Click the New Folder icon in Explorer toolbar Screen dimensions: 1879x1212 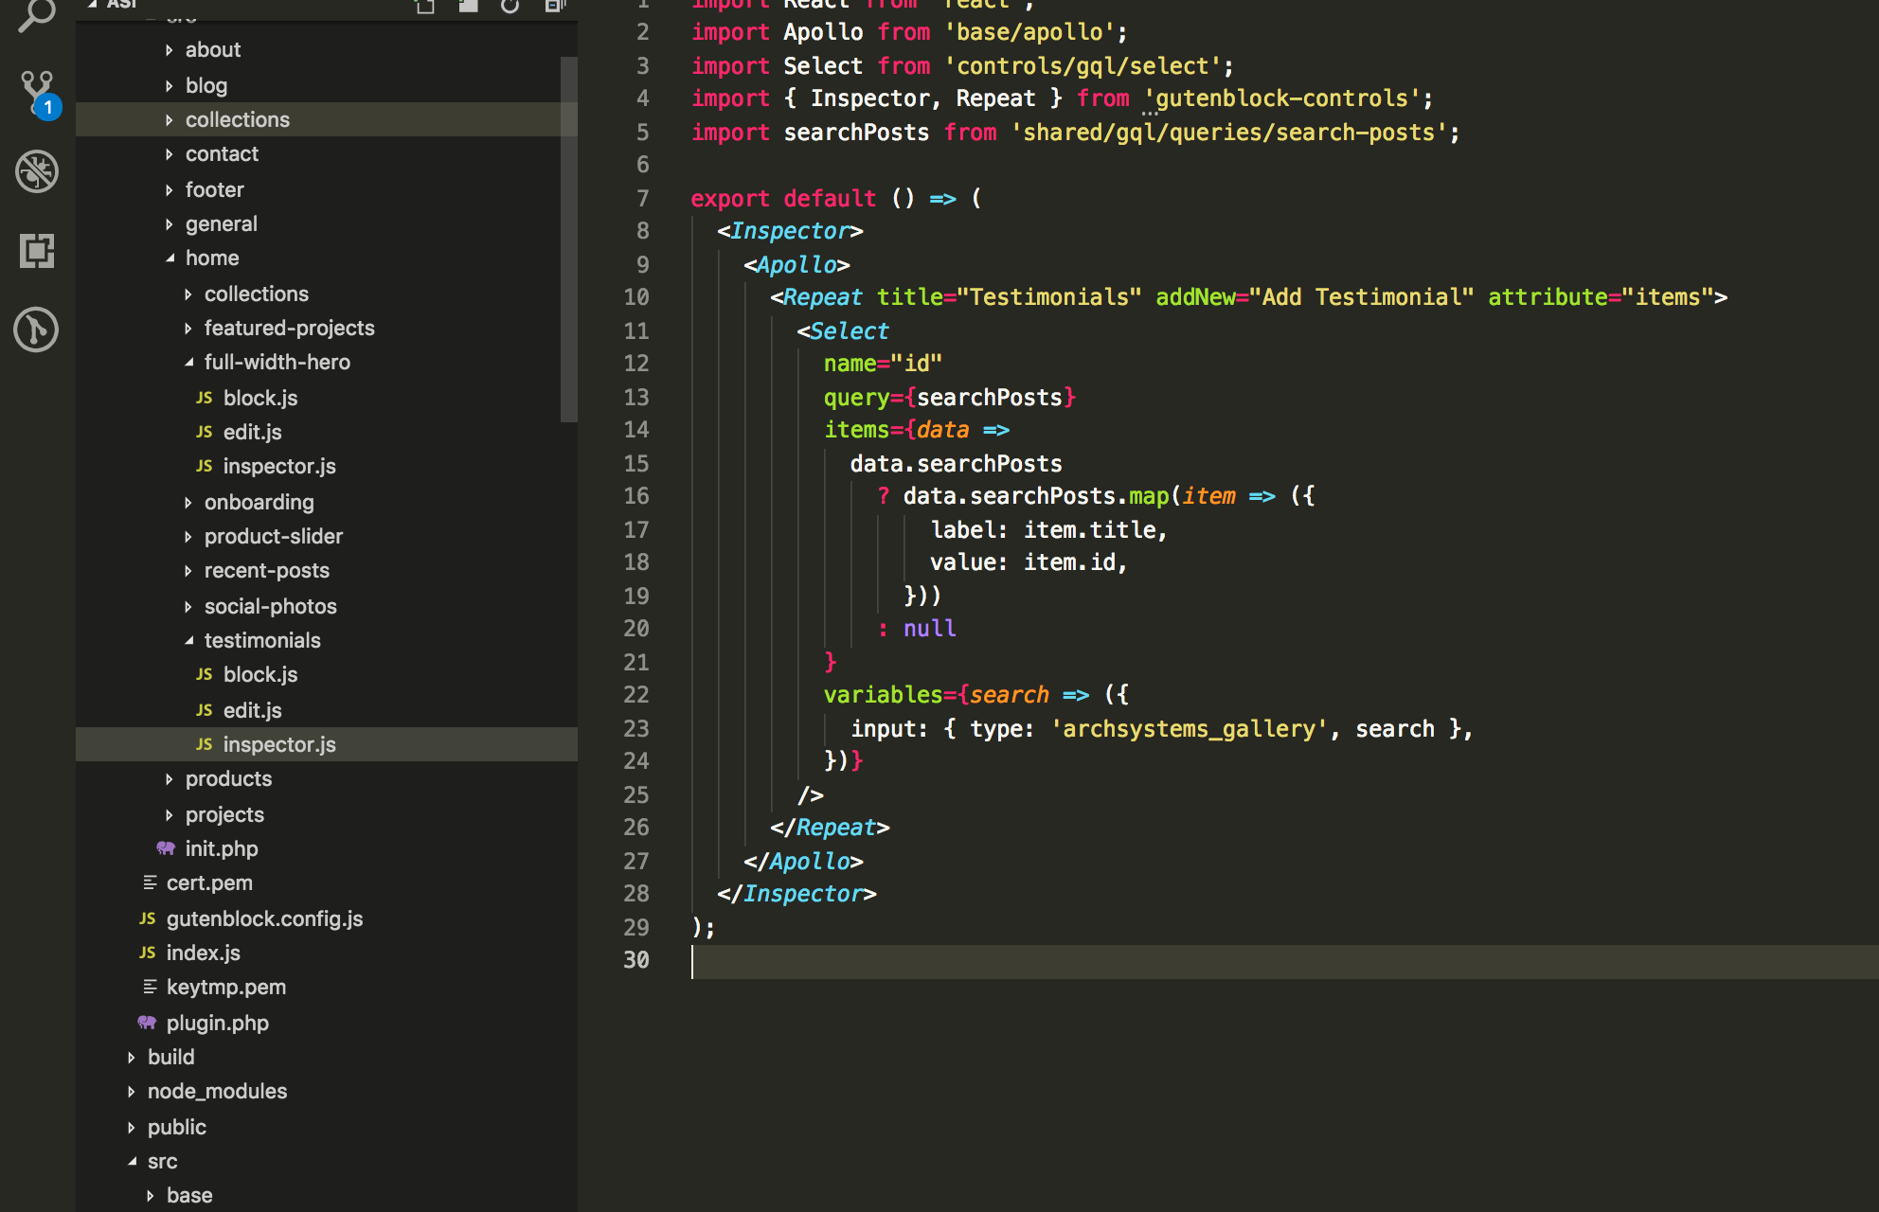tap(467, 6)
